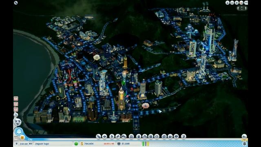
Task: Open the options ellipsis menu
Action: pyautogui.click(x=246, y=3)
